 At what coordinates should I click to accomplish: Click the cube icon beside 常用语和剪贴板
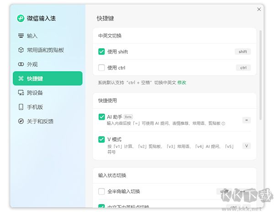click(x=21, y=50)
